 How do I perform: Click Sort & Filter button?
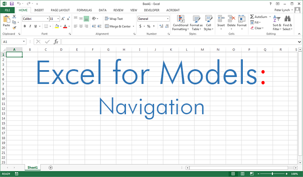(277, 23)
